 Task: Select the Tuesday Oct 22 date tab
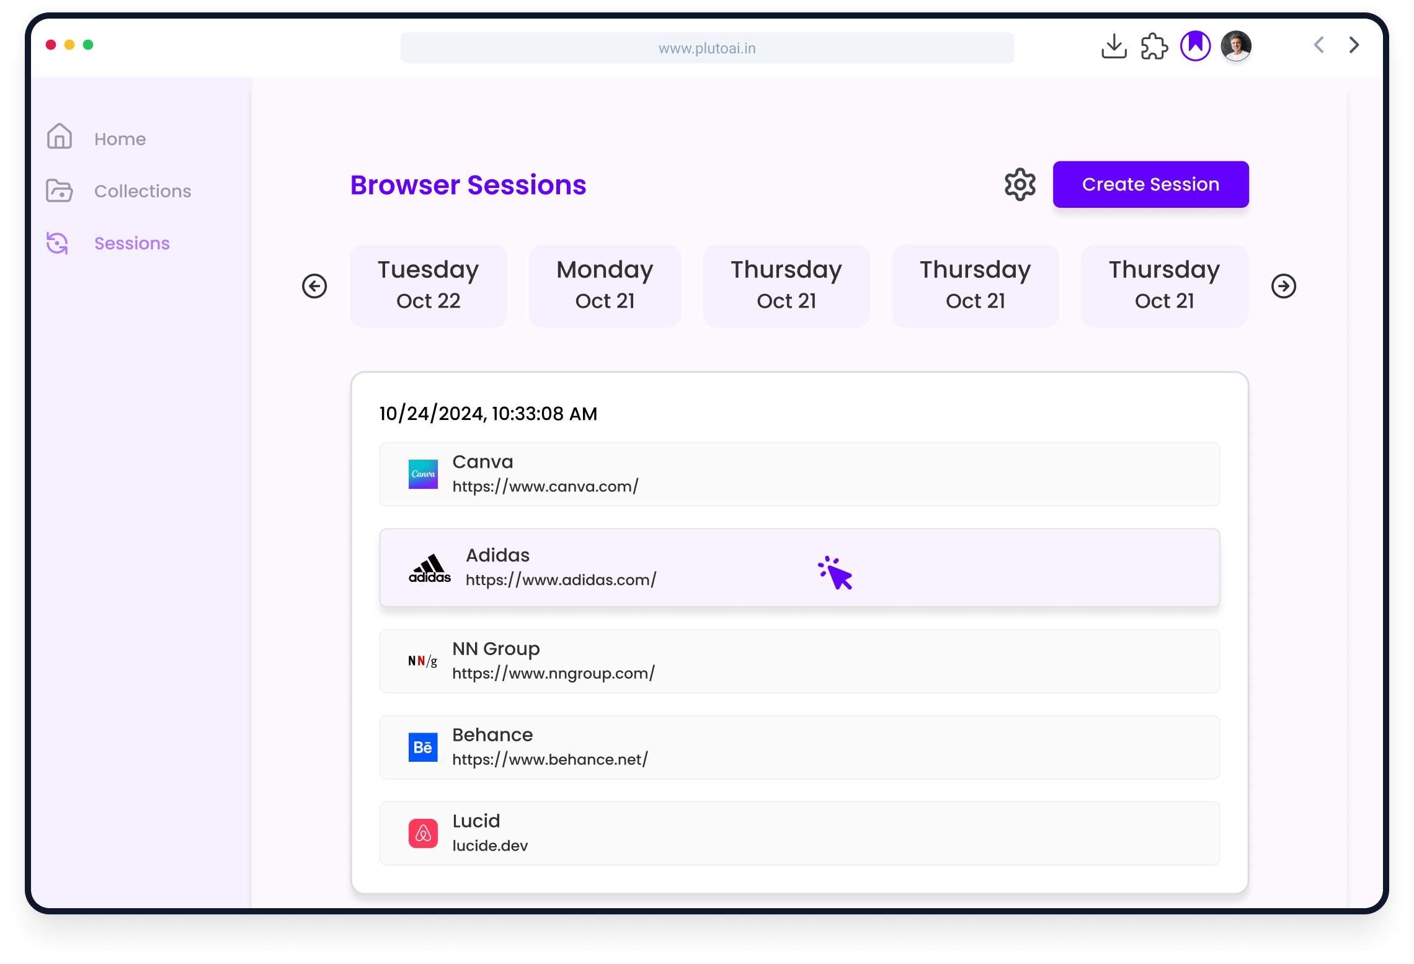pos(428,285)
